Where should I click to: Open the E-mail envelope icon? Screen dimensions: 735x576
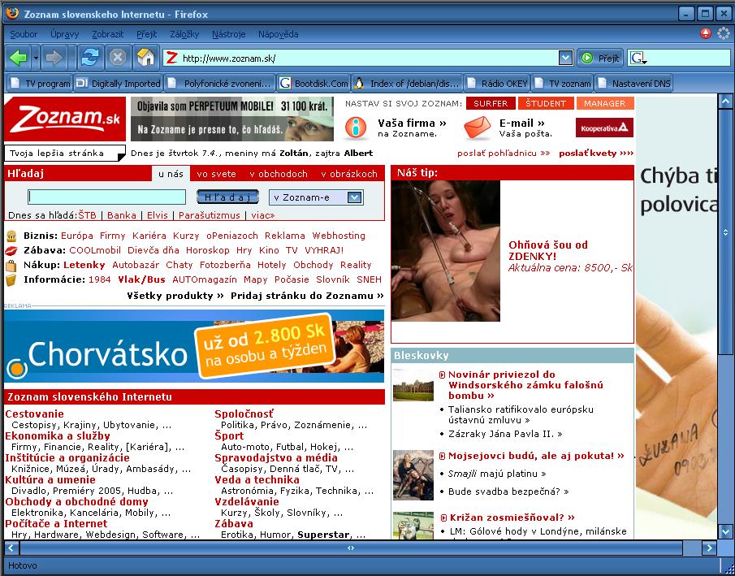(x=478, y=128)
